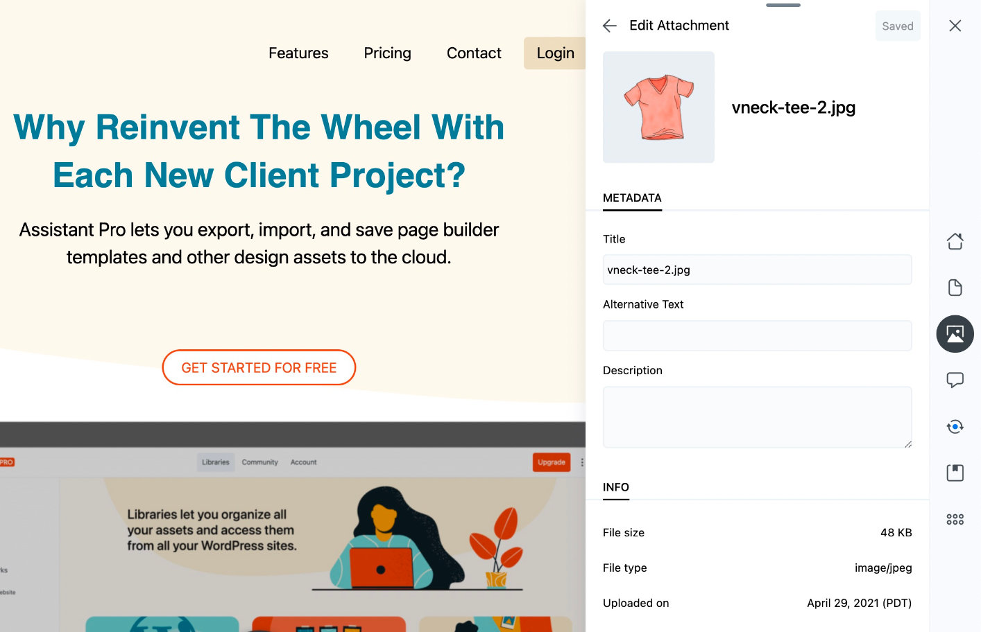Screen dimensions: 981x632
Task: Open the Home dashboard icon in sidebar
Action: [955, 241]
